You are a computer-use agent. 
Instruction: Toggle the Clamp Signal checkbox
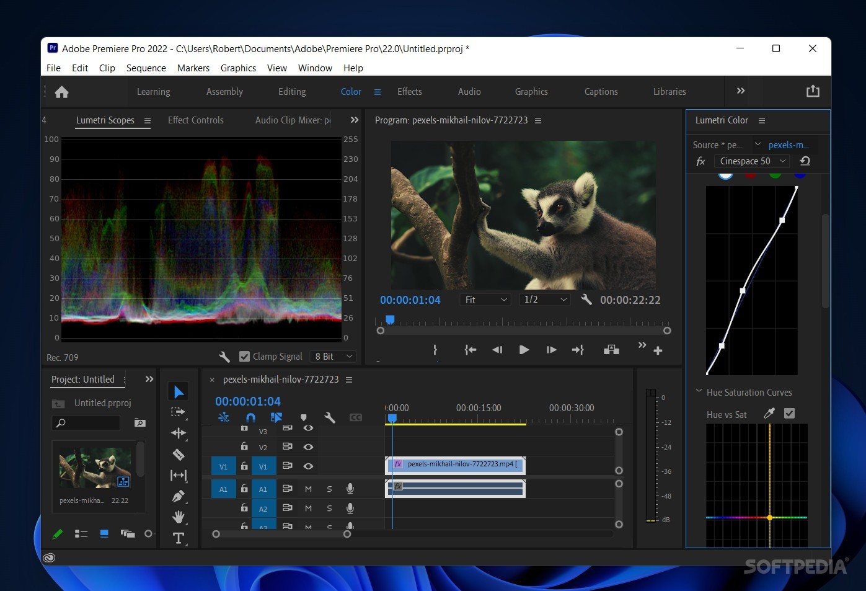[244, 357]
